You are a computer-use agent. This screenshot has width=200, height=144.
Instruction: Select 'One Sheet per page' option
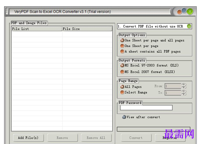(139, 46)
